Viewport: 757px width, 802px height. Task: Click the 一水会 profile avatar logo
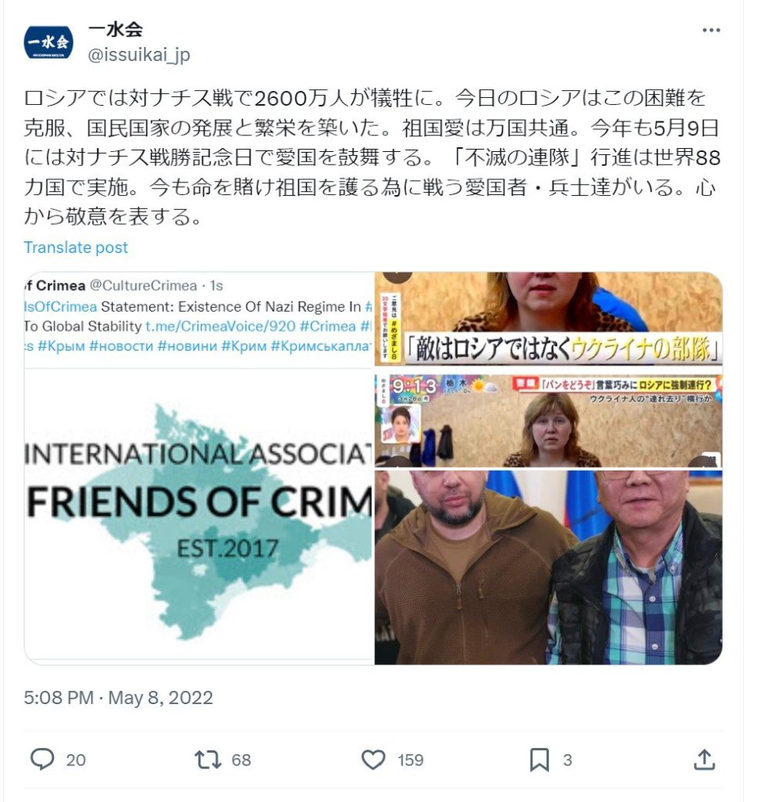[48, 42]
